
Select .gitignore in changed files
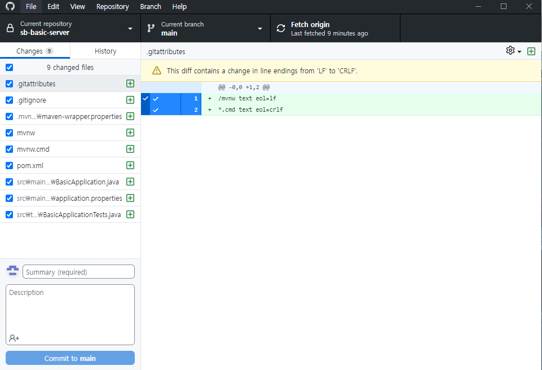click(70, 100)
